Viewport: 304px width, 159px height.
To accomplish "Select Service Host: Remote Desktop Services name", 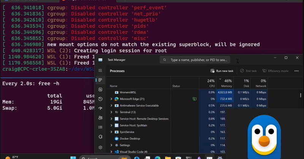I will tap(144, 119).
